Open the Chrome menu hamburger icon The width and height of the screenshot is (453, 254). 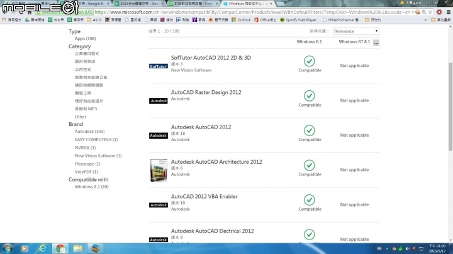tap(449, 12)
